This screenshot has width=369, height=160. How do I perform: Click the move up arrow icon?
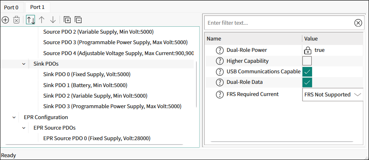coord(42,20)
